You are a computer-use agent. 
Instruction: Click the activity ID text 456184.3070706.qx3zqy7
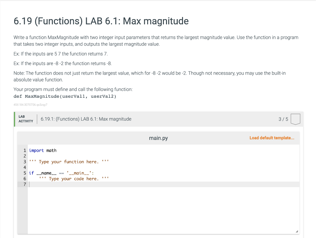pos(31,105)
